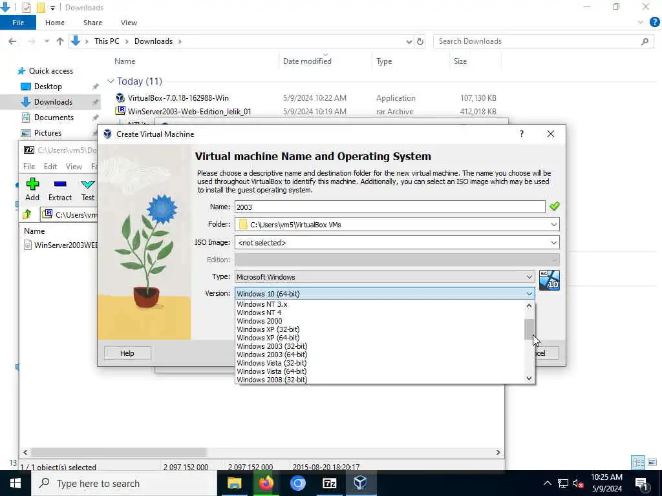662x496 pixels.
Task: Collapse the Today (11) group
Action: [x=111, y=81]
